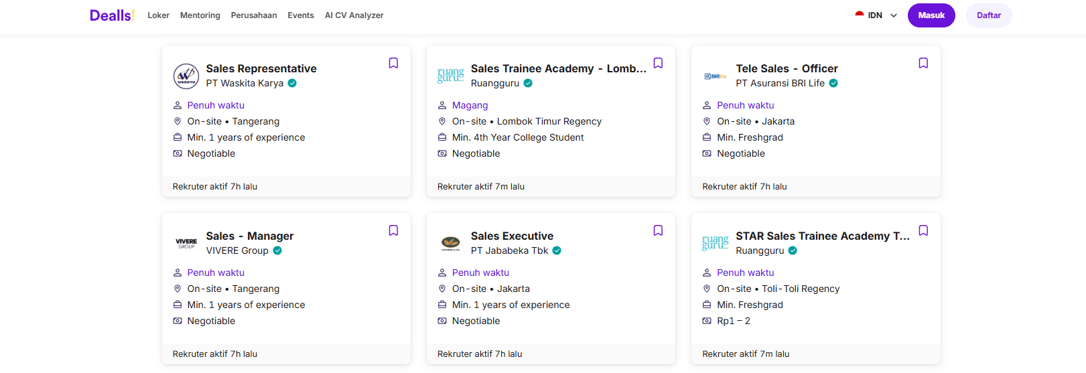Open Sales Trainee Academy - Lomb... title
The height and width of the screenshot is (373, 1086).
(559, 68)
